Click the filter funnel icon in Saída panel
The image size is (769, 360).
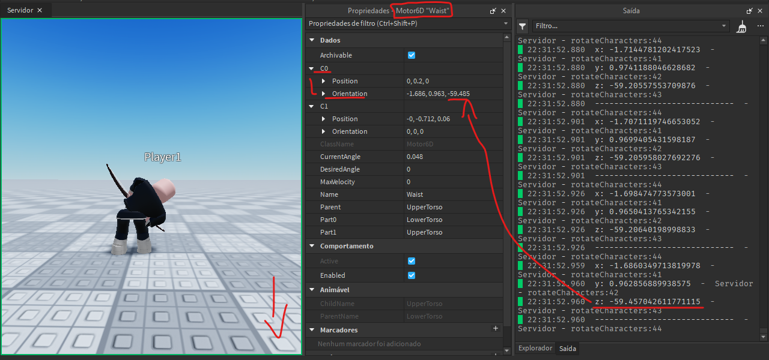click(x=522, y=26)
